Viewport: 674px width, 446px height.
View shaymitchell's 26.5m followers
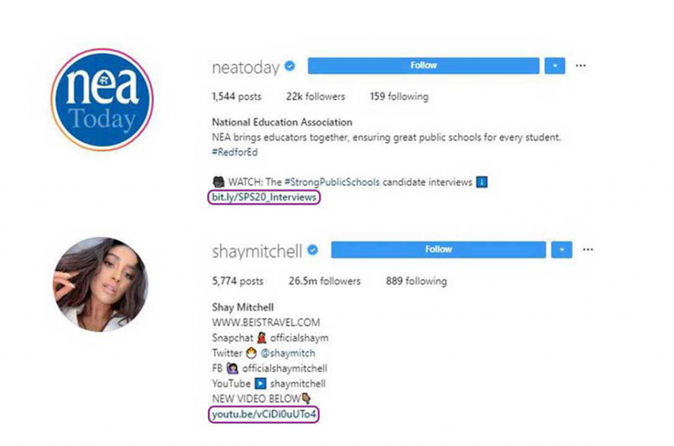pos(325,281)
